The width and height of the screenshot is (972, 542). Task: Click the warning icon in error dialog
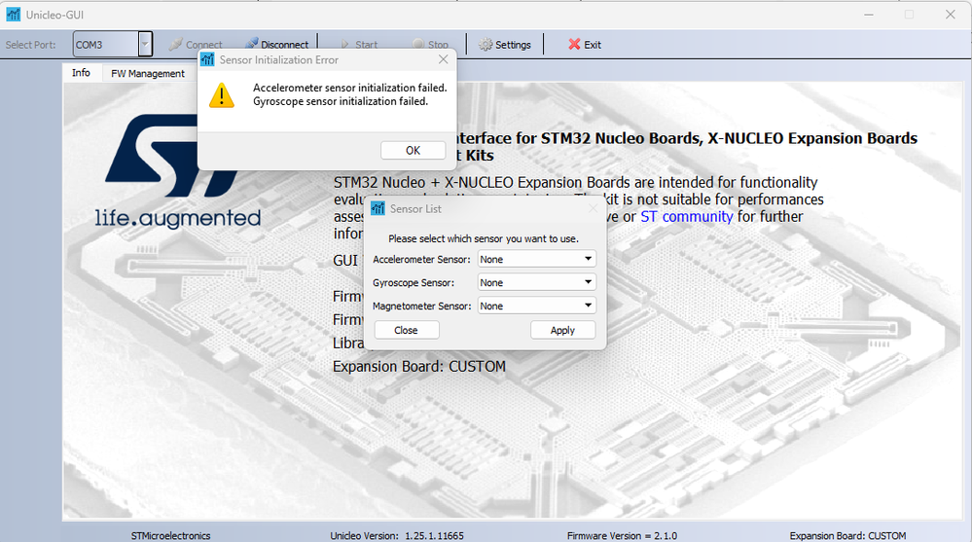click(x=221, y=95)
